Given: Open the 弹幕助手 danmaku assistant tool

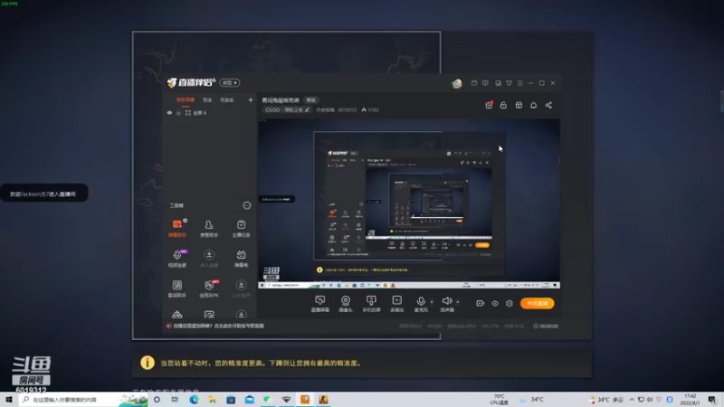Looking at the screenshot, I should point(177,229).
